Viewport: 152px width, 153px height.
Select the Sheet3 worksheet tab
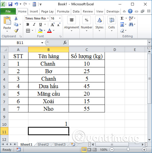click(x=60, y=144)
